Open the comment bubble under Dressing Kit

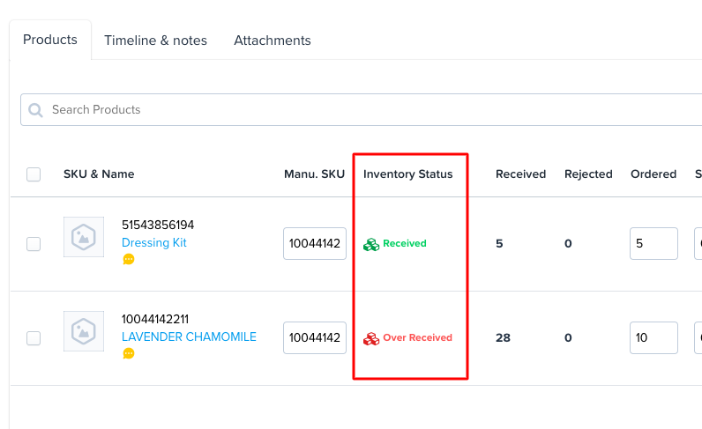click(129, 259)
